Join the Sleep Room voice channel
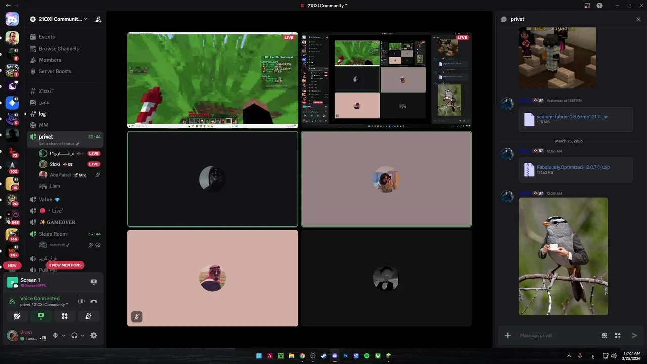 coord(65,234)
